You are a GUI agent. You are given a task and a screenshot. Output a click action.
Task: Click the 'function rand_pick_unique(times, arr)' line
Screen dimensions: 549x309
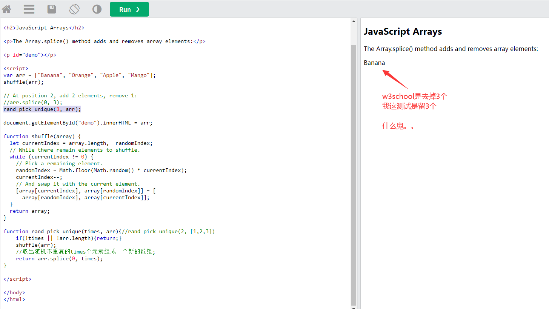pyautogui.click(x=109, y=231)
